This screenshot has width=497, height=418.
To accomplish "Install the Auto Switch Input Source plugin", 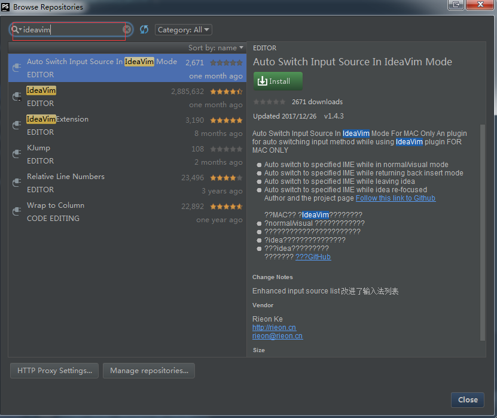I will click(x=278, y=81).
